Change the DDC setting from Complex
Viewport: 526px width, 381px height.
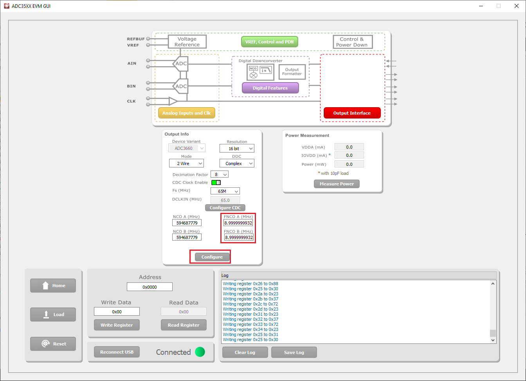coord(237,163)
